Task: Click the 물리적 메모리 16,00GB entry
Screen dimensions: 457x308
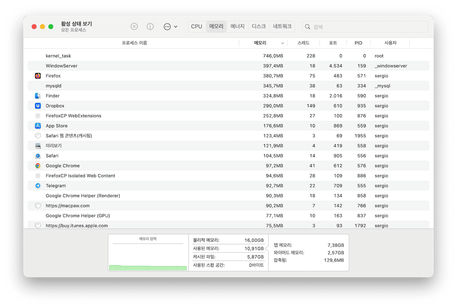Action: (228, 240)
